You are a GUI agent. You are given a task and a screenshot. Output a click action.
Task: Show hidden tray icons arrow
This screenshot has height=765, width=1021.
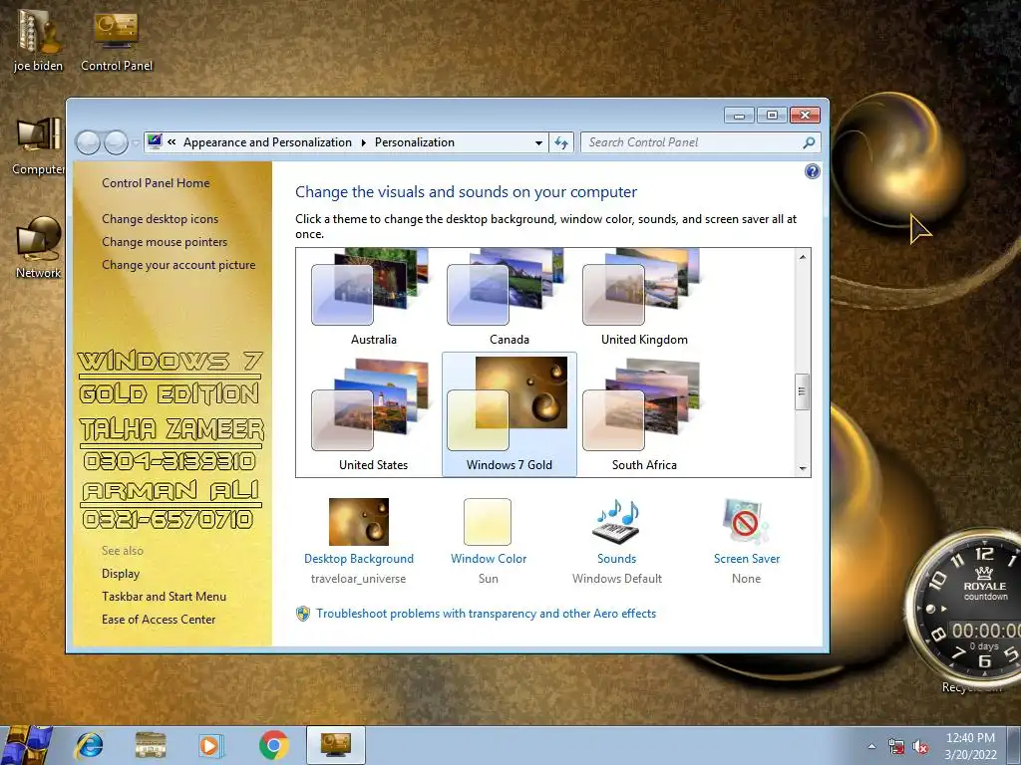tap(871, 746)
